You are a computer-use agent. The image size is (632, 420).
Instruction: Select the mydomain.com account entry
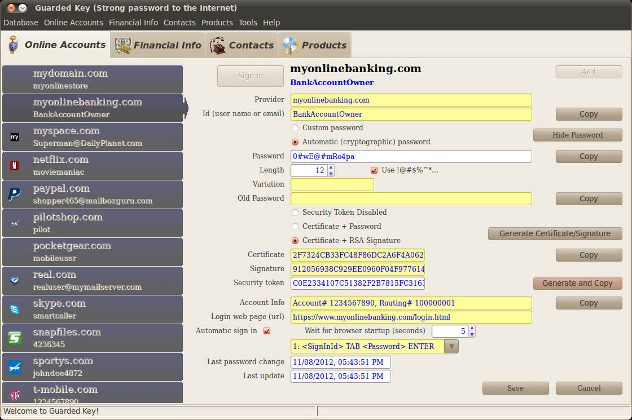tap(93, 79)
